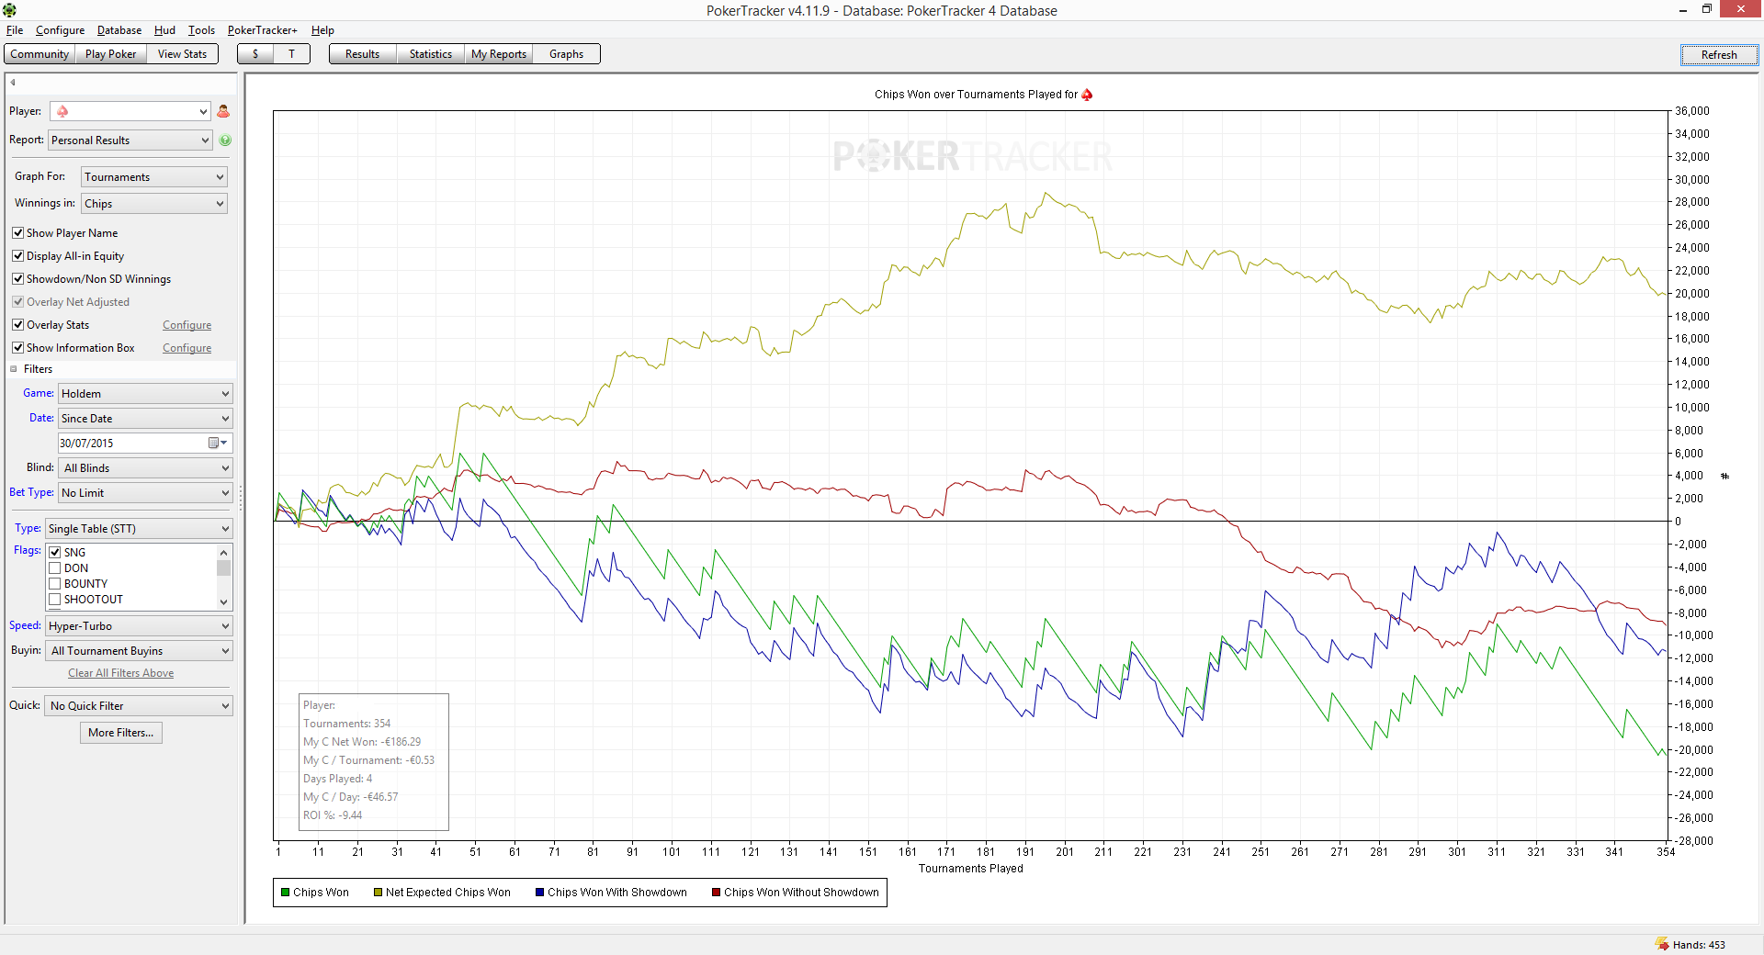Open the Report dropdown showing Personal Results
1764x955 pixels.
(x=130, y=140)
